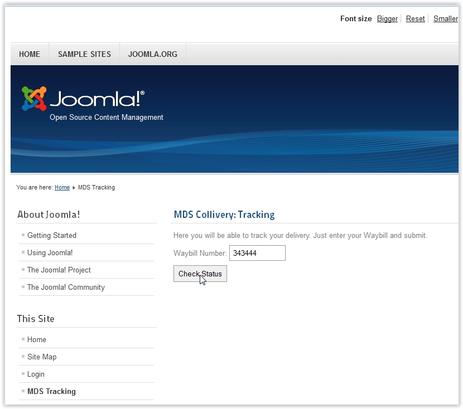463x409 pixels.
Task: Click the MDS Collivery: Tracking heading
Action: (224, 215)
